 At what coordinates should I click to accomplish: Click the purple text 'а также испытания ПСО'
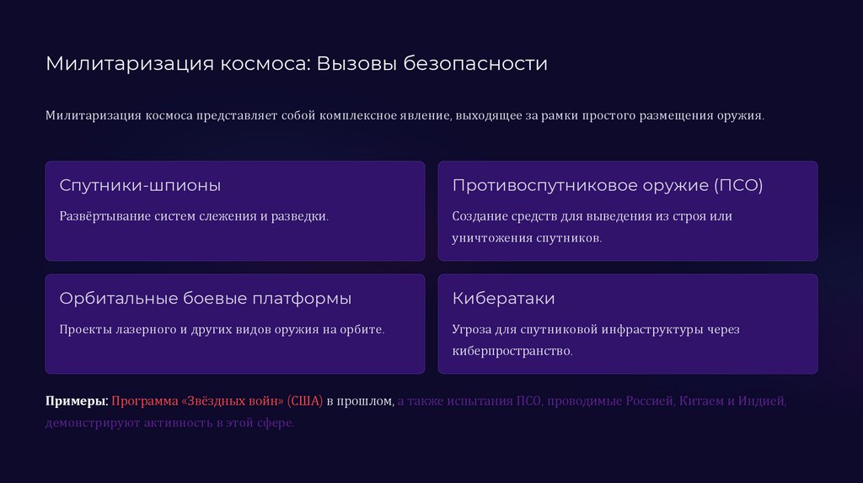(469, 401)
